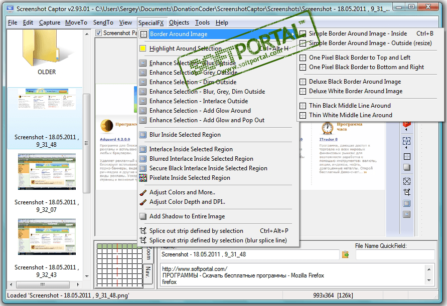Open the Capture menu
Screen dimensions: 447x306
point(50,23)
